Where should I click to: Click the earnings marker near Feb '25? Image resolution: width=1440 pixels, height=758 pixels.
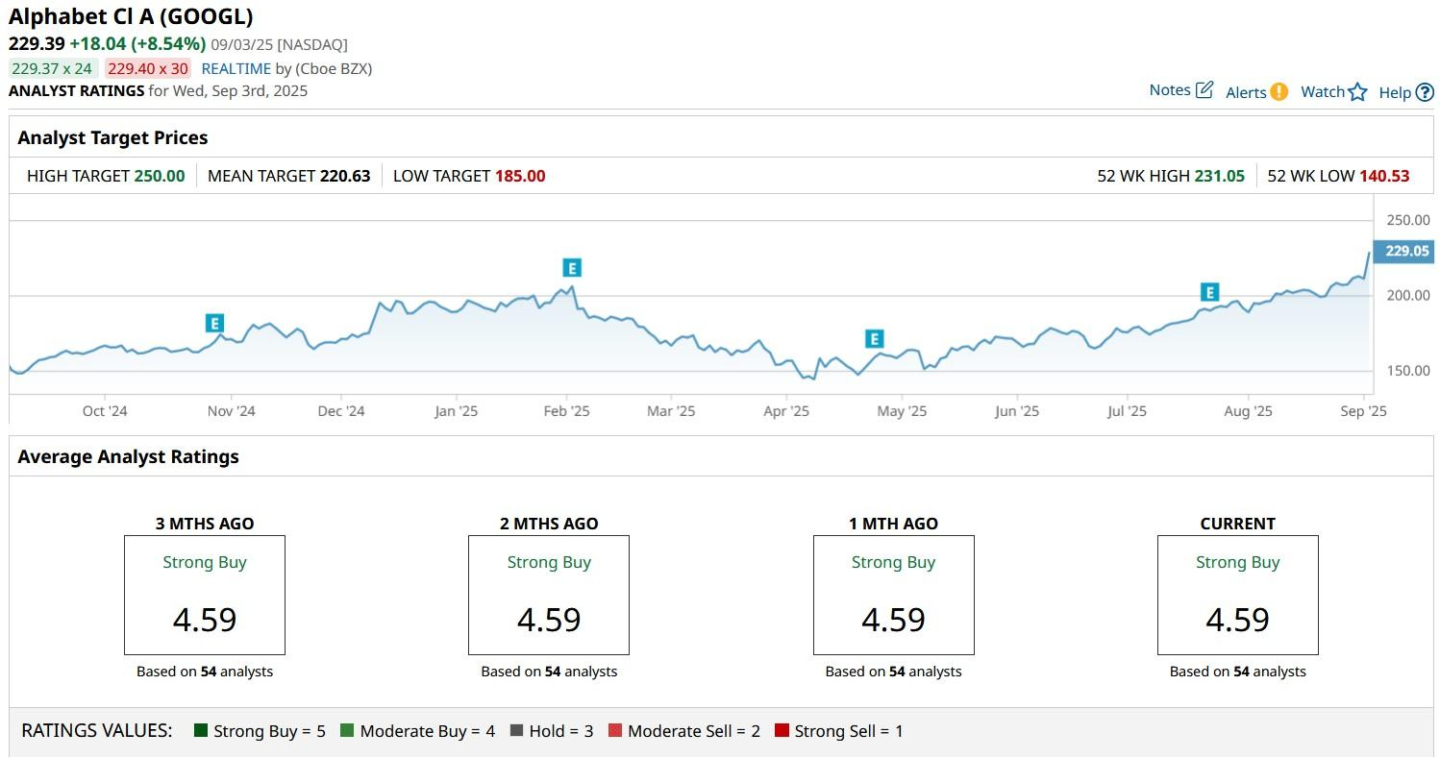pos(572,268)
